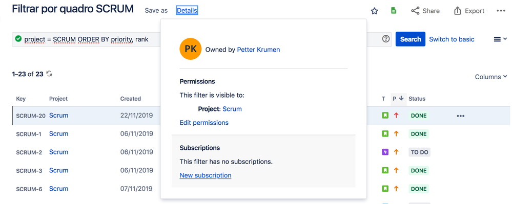Click the PK owner avatar

pos(190,49)
